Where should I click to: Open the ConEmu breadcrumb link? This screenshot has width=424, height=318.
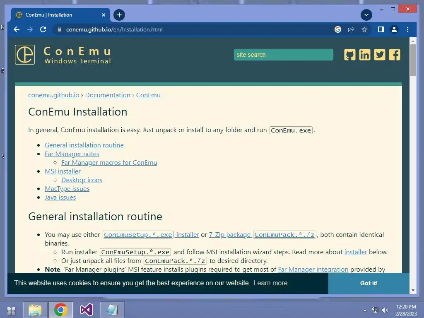[x=148, y=95]
